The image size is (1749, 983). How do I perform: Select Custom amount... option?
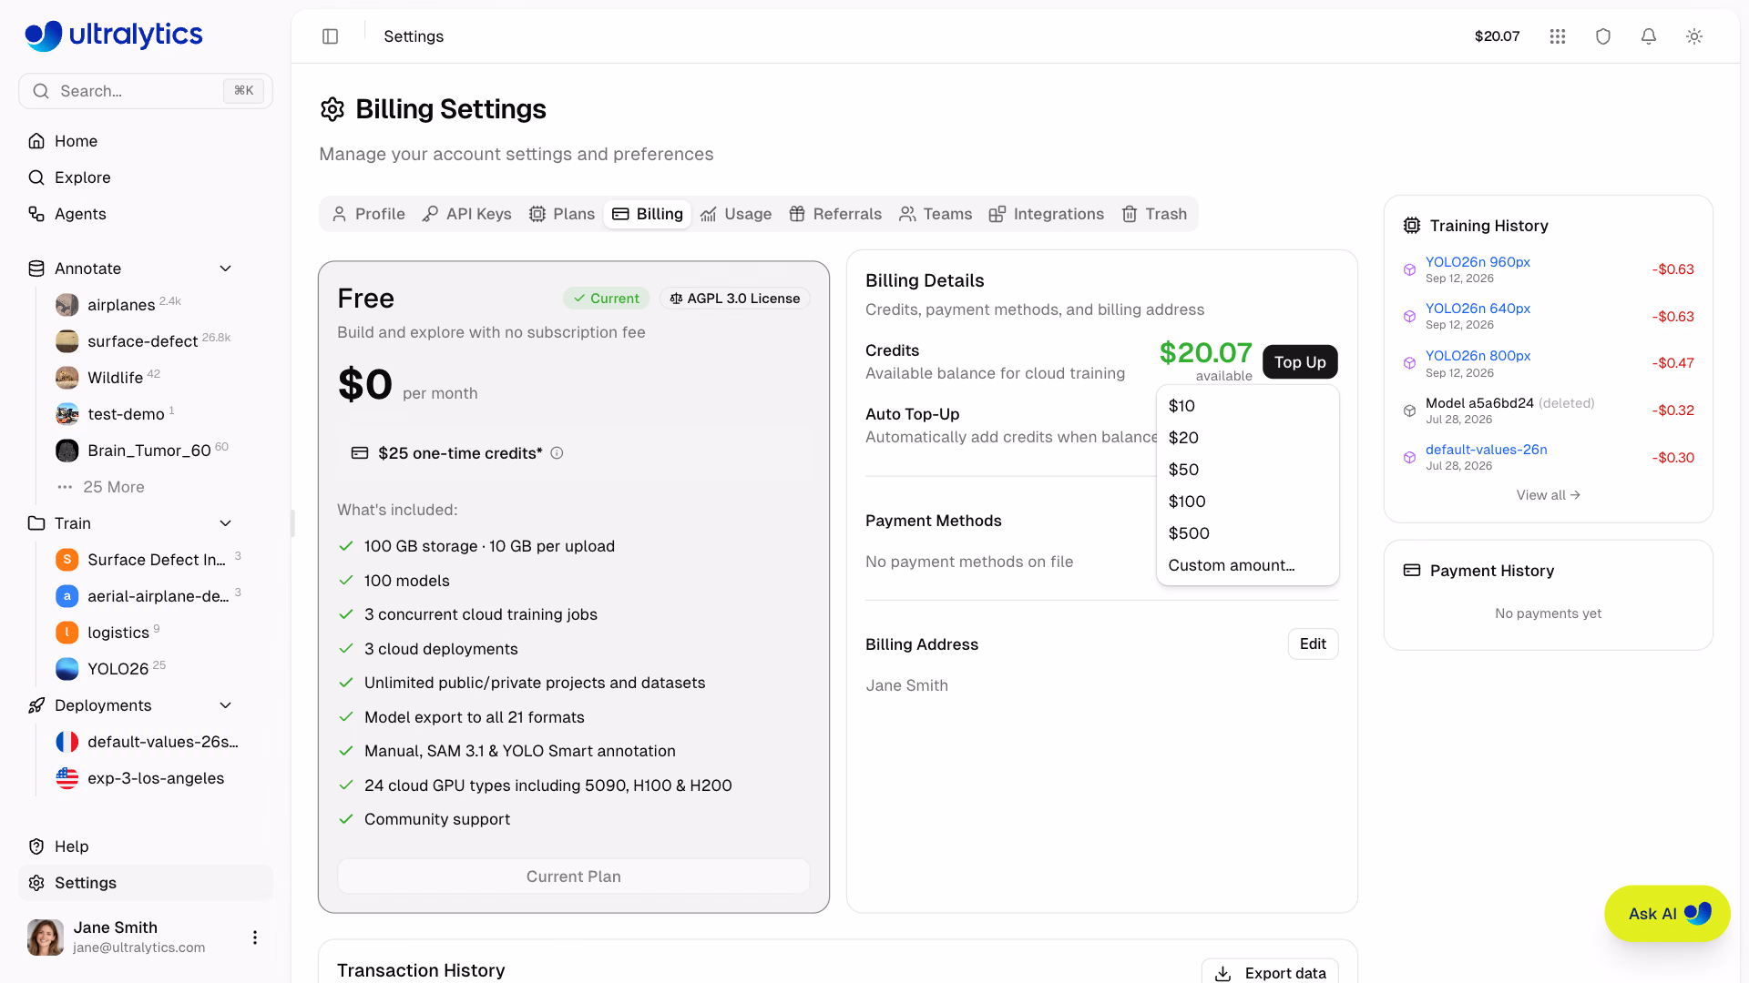1247,565
